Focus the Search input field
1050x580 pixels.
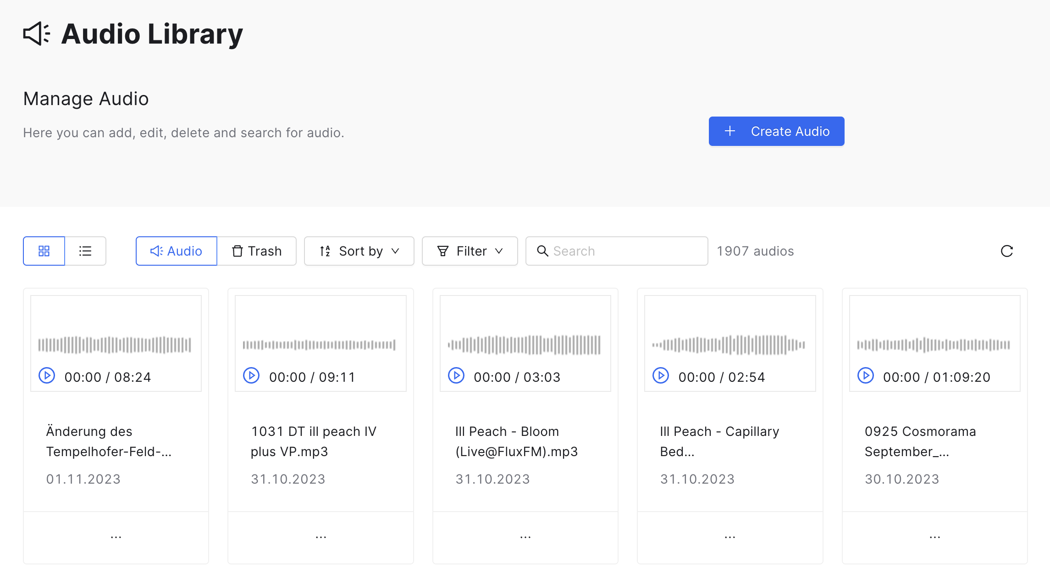617,251
